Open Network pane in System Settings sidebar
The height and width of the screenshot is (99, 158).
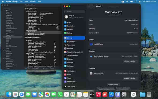(74, 30)
